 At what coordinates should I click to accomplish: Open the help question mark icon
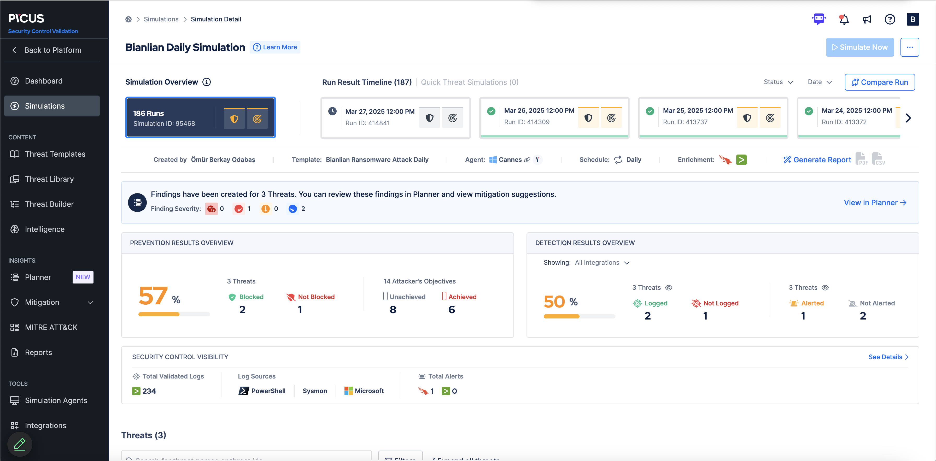coord(890,19)
